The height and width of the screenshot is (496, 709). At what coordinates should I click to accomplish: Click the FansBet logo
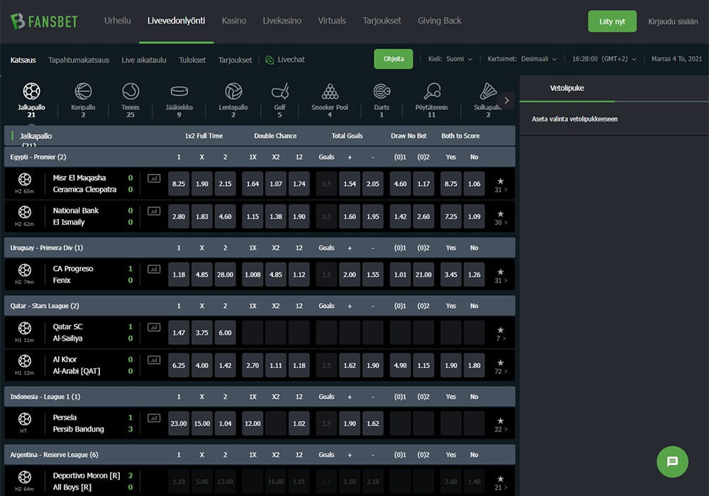pos(44,21)
